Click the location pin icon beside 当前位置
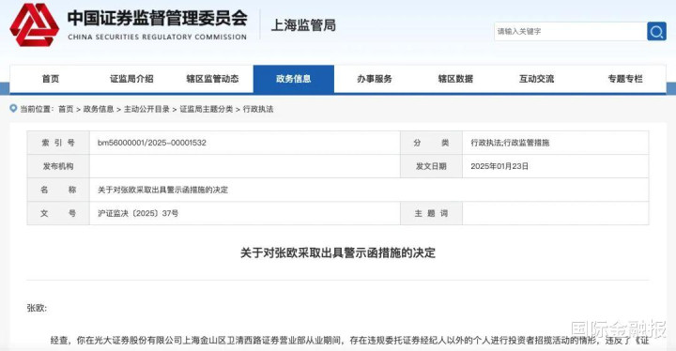Image resolution: width=676 pixels, height=351 pixels. (x=13, y=109)
